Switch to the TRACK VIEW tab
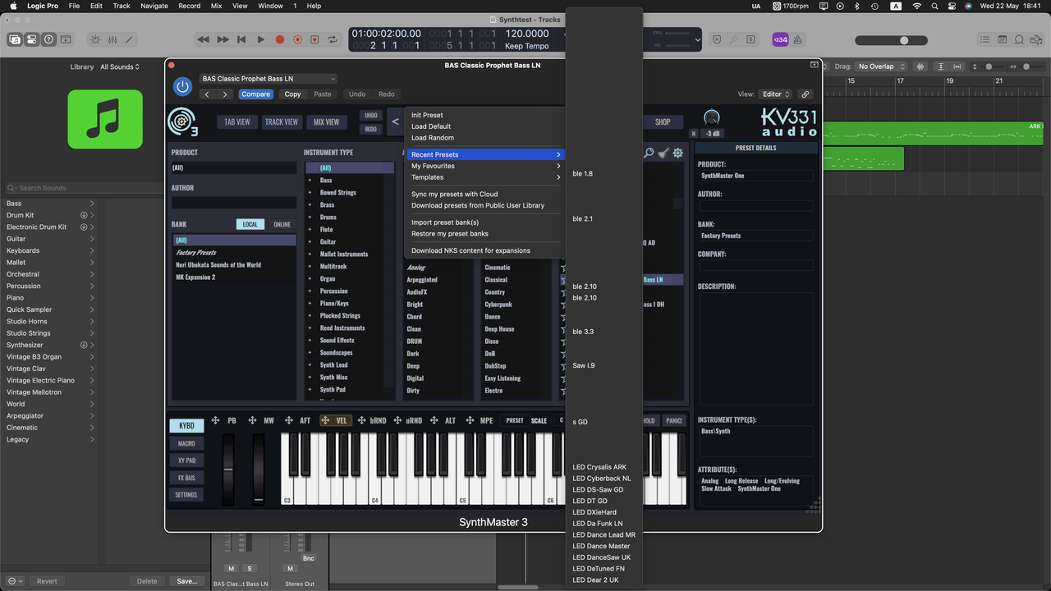Image resolution: width=1051 pixels, height=591 pixels. (x=282, y=121)
